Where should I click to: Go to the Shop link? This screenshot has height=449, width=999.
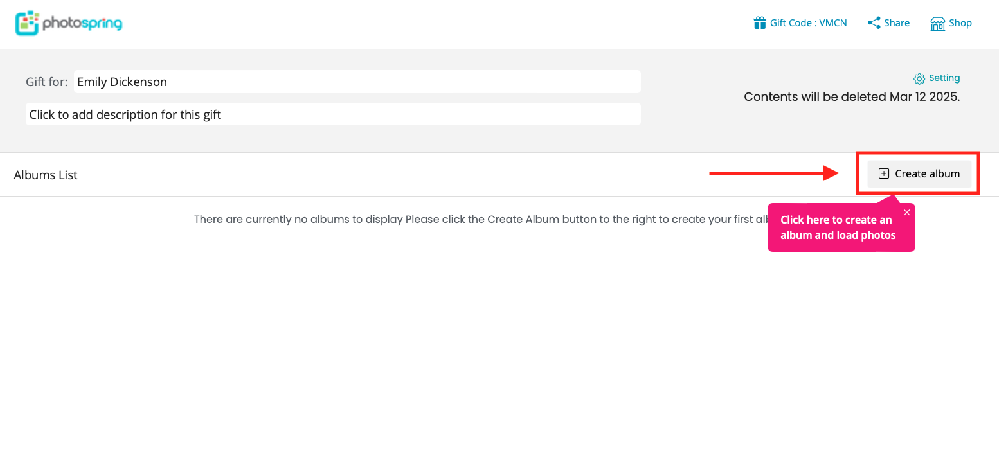pyautogui.click(x=960, y=23)
